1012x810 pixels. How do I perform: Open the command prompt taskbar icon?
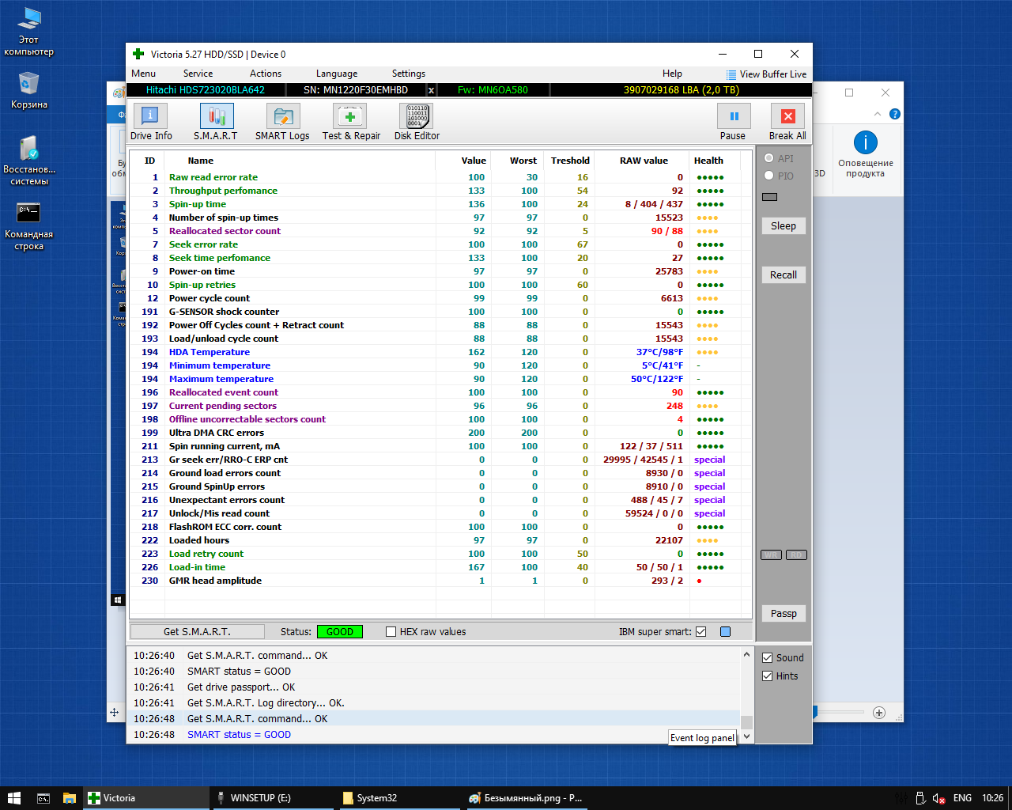point(43,798)
